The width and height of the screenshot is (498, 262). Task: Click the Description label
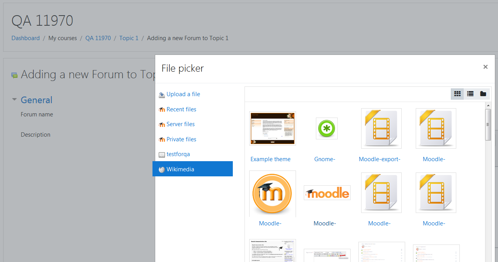35,135
